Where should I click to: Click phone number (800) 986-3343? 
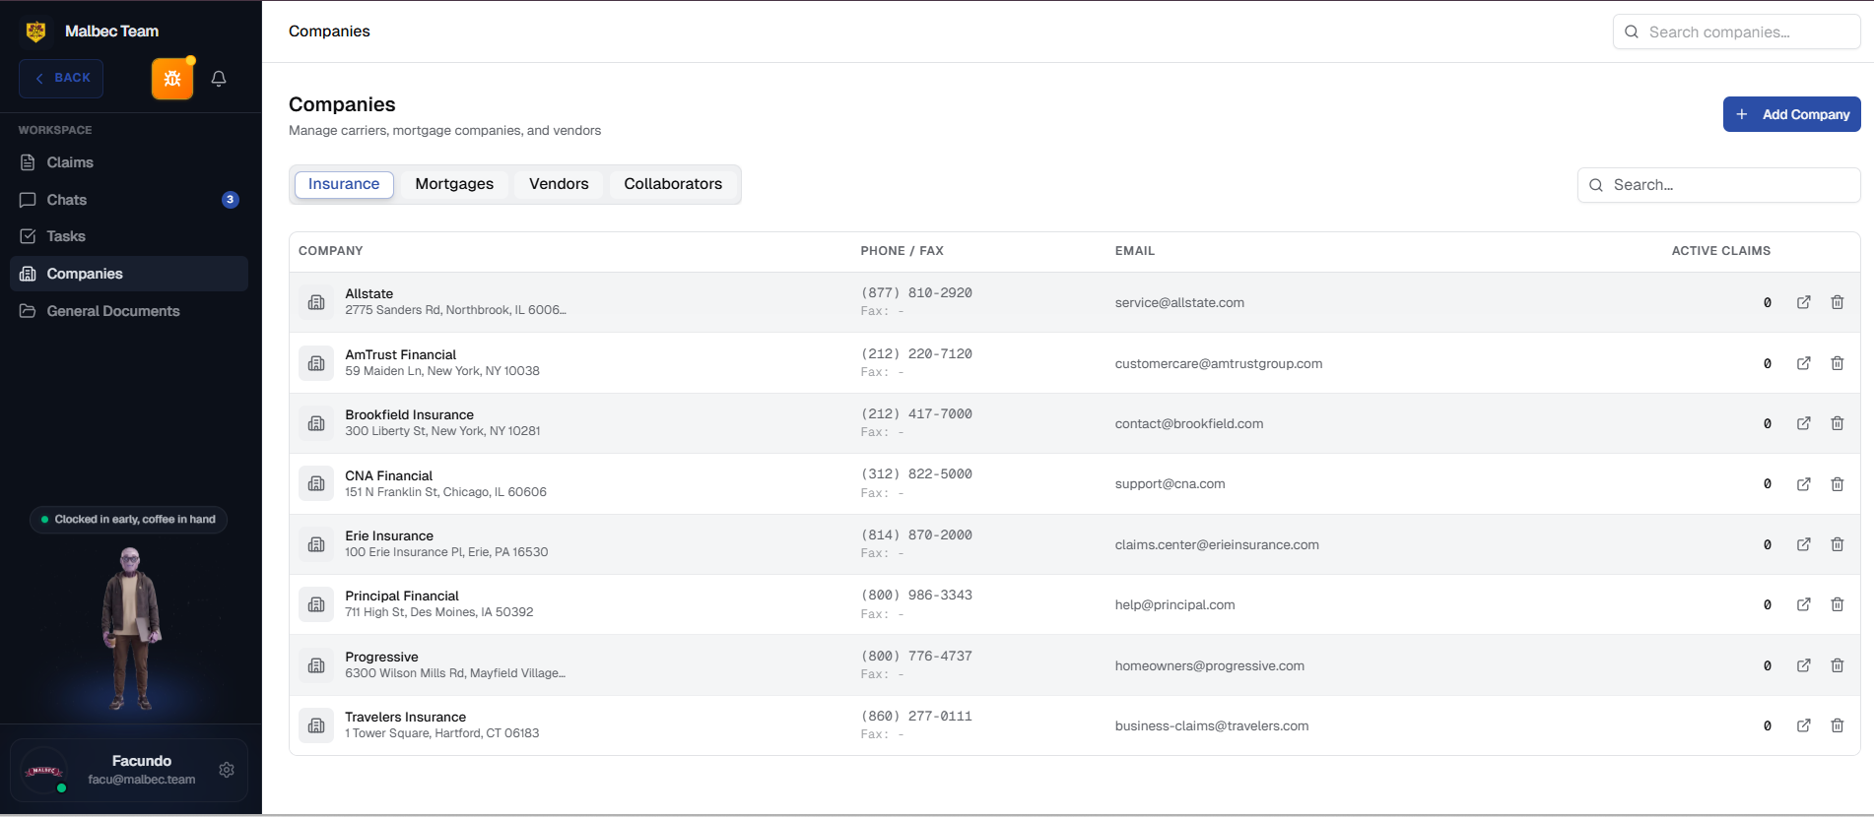(x=916, y=596)
